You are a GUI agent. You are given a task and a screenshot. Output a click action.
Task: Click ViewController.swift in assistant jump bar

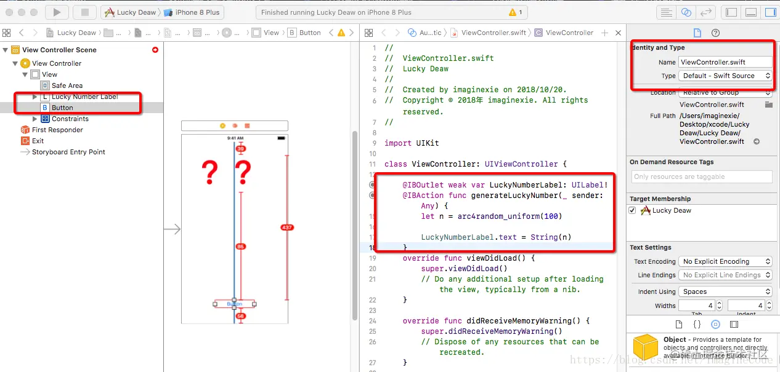488,33
